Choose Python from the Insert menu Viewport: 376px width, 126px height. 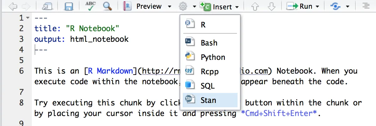[210, 57]
